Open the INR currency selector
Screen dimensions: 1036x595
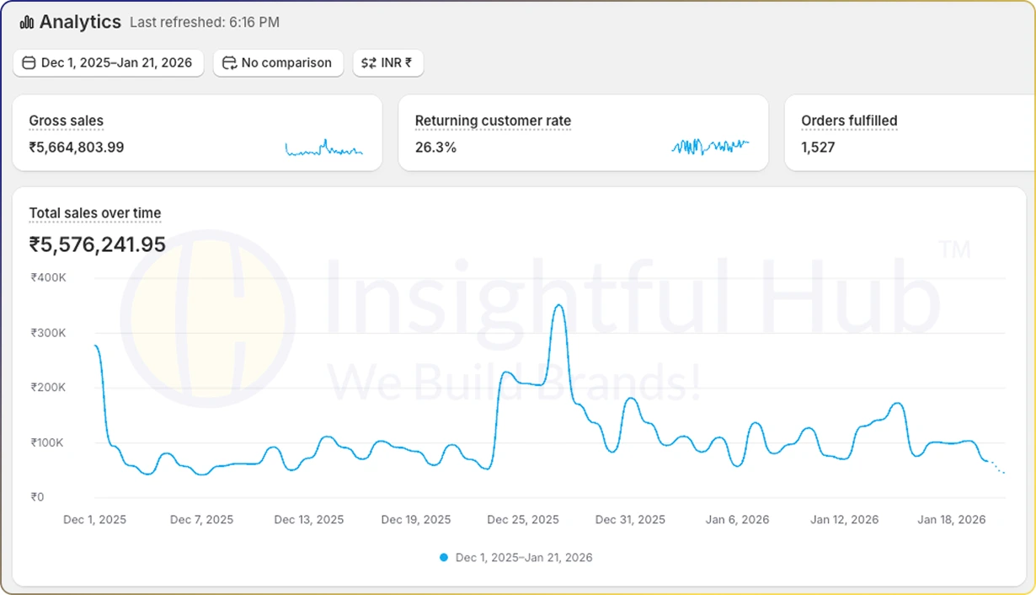click(388, 62)
